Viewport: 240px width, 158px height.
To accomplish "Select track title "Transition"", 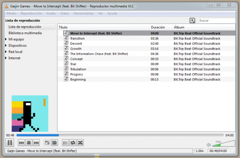I will click(77, 39).
